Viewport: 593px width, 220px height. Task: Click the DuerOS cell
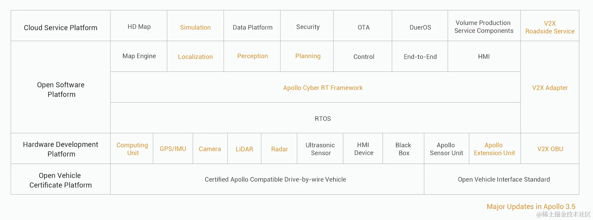coord(420,27)
